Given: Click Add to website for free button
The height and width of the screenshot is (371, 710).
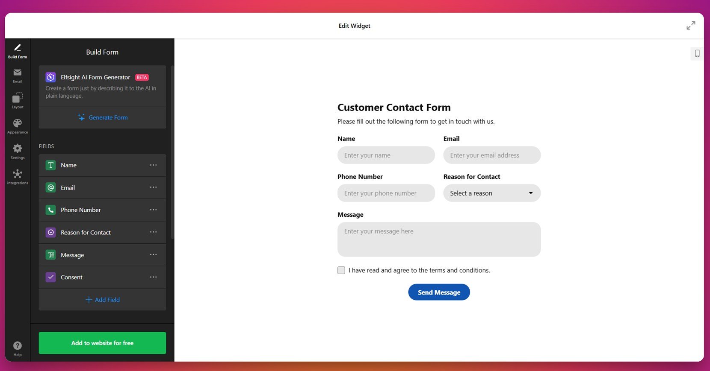Looking at the screenshot, I should click(102, 343).
